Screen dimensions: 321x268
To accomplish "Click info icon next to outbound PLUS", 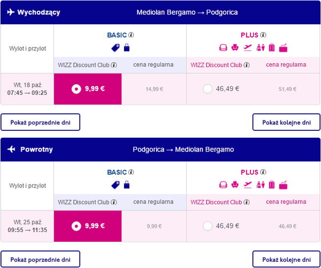I will [263, 35].
